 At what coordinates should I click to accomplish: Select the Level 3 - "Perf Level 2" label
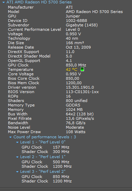click(43, 171)
